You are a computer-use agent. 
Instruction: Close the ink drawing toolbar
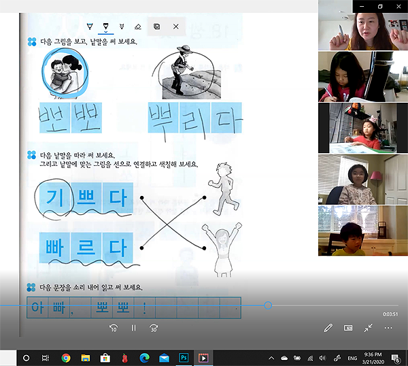176,27
